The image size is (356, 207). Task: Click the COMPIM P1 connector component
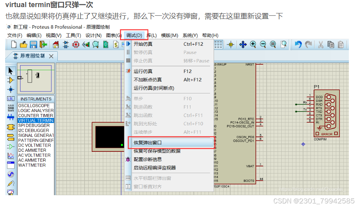(326, 113)
